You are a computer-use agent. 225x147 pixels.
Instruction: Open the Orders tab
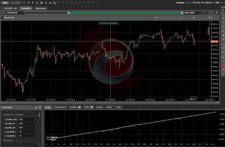tap(88, 107)
